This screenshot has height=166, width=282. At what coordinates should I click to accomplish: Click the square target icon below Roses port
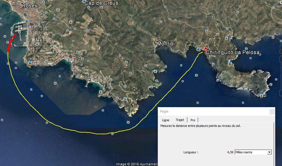tap(27, 43)
